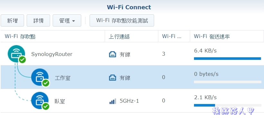Click the 臥室 access point icon
The image size is (264, 120).
(x=40, y=100)
